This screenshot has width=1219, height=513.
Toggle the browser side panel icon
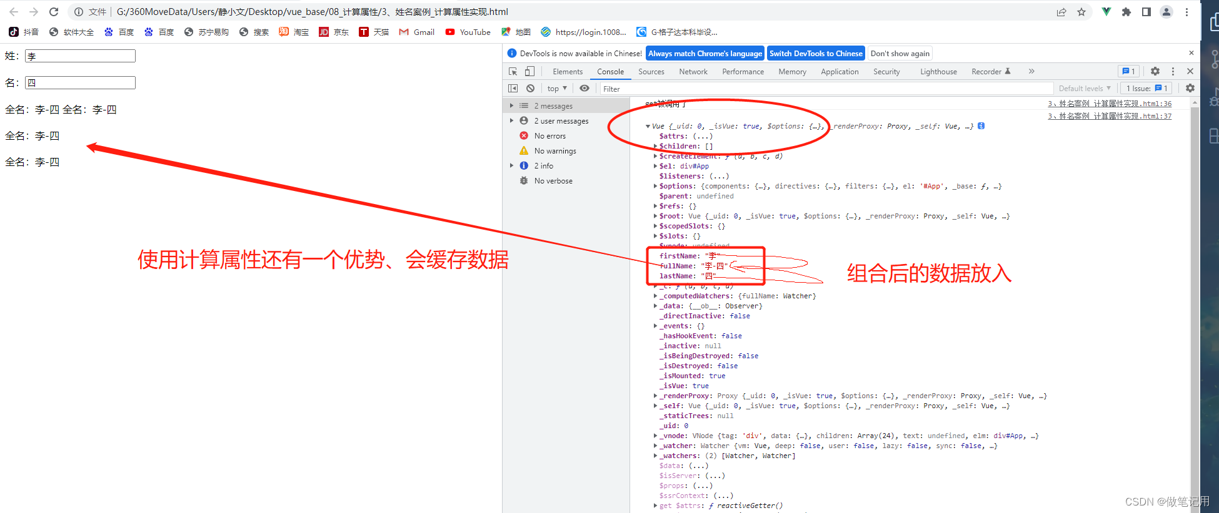coord(1146,12)
